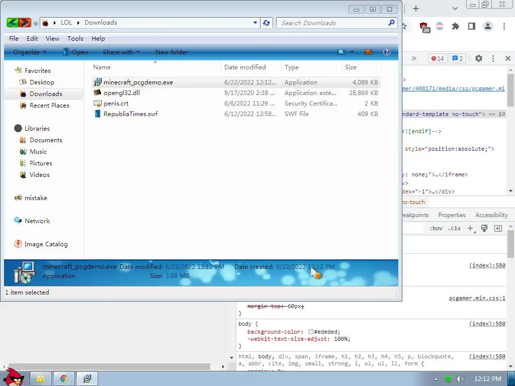The image size is (515, 386).
Task: Open Desktop in the navigation pane
Action: [x=42, y=82]
